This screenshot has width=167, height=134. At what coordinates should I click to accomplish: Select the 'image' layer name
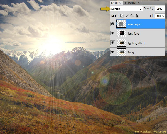coord(132,52)
